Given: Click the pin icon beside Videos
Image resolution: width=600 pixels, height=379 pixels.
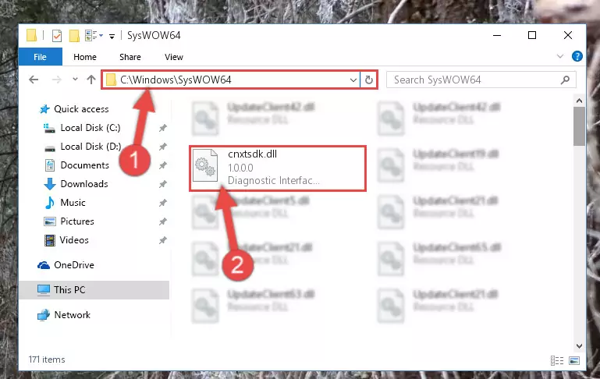Looking at the screenshot, I should pyautogui.click(x=162, y=240).
